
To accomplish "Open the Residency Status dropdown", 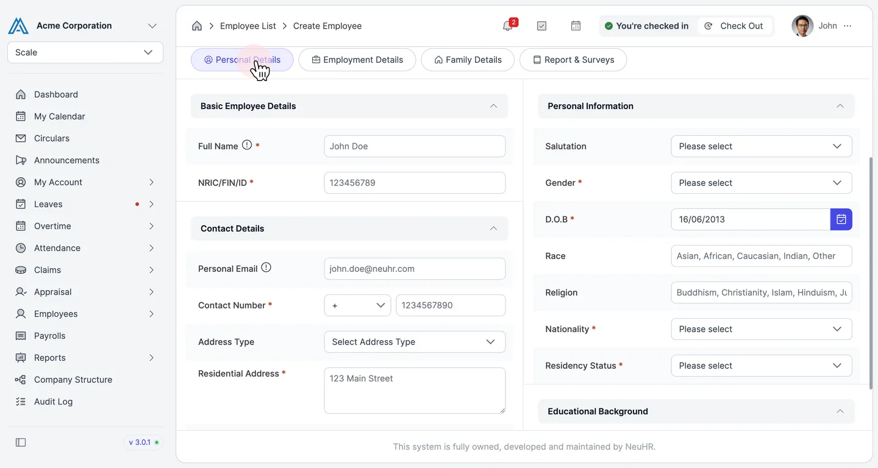I will tap(762, 366).
